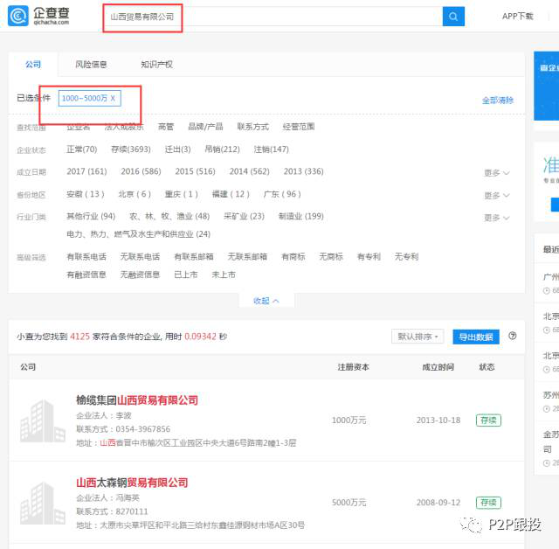Screen dimensions: 559x549
Task: Expand more options for 成立日期
Action: (x=497, y=173)
